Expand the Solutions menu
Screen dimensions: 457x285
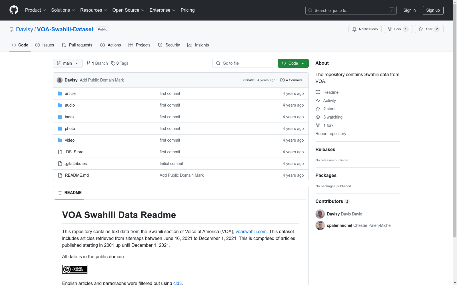[63, 10]
